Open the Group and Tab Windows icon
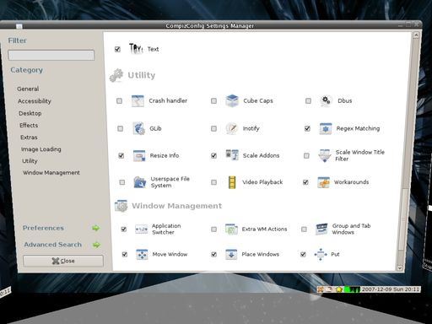This screenshot has height=324, width=432. (x=321, y=229)
